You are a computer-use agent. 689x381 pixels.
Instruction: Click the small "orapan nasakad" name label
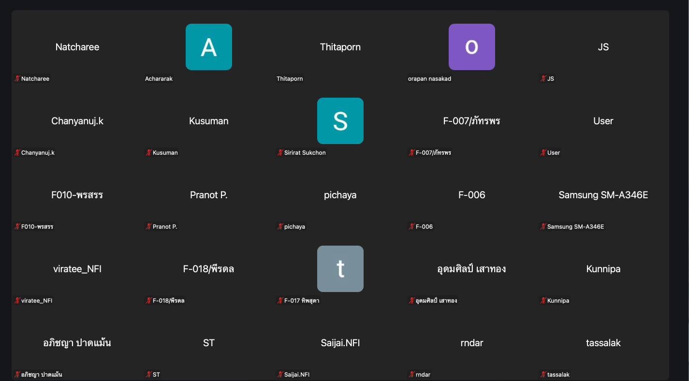[429, 79]
